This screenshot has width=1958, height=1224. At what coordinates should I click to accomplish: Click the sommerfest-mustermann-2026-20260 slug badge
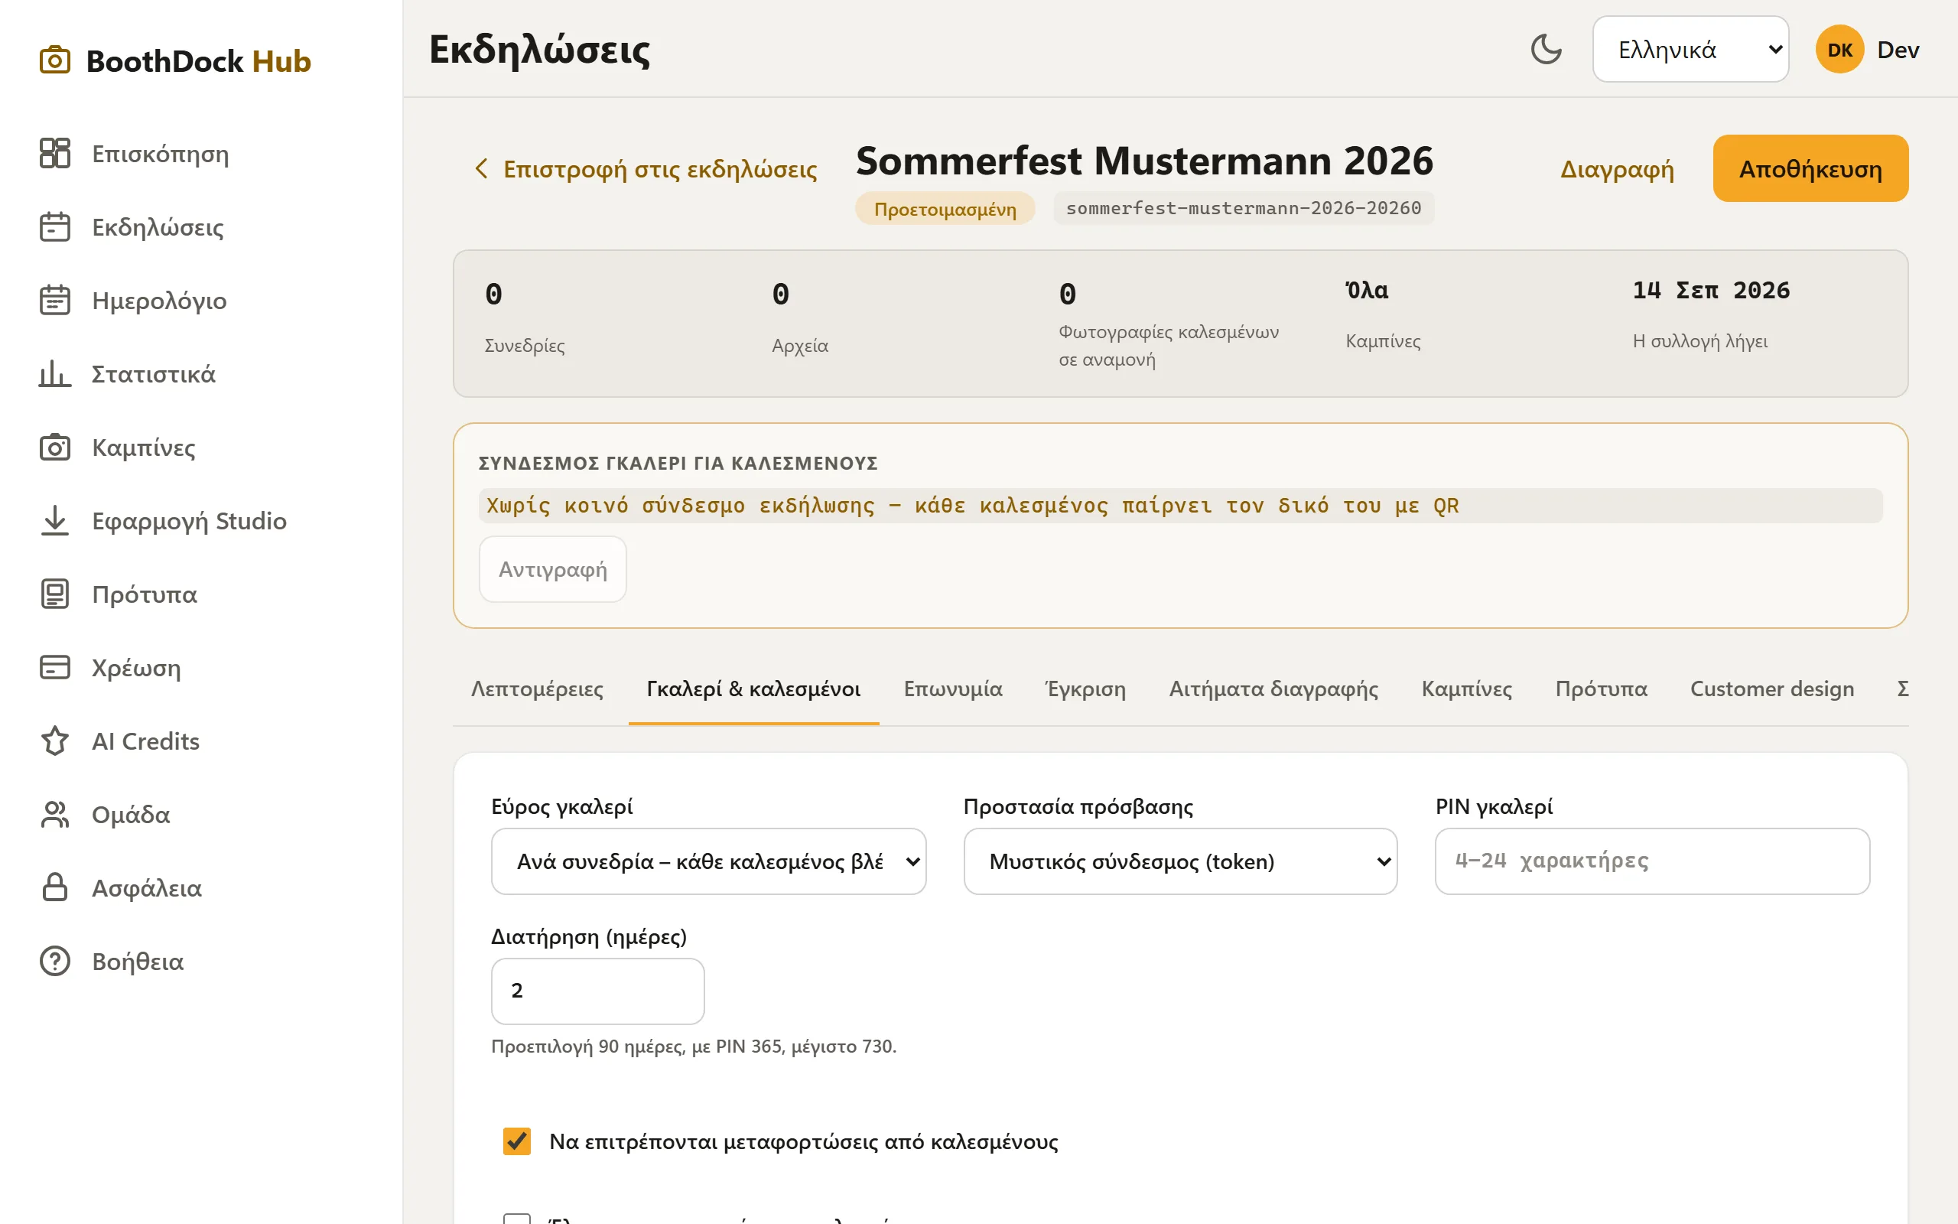coord(1243,208)
